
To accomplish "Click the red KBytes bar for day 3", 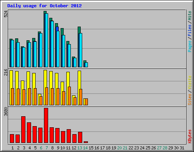I will coord(23,130).
